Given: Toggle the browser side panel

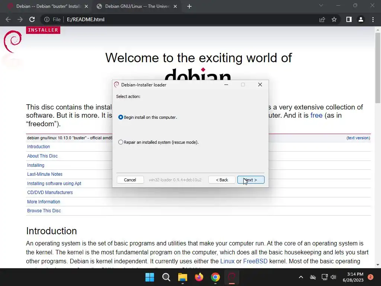Looking at the screenshot, I should pyautogui.click(x=349, y=19).
